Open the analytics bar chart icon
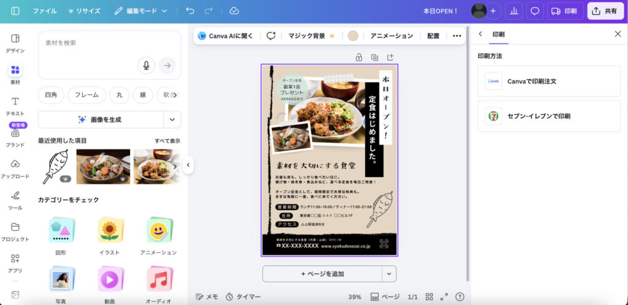Image resolution: width=628 pixels, height=305 pixels. [513, 11]
